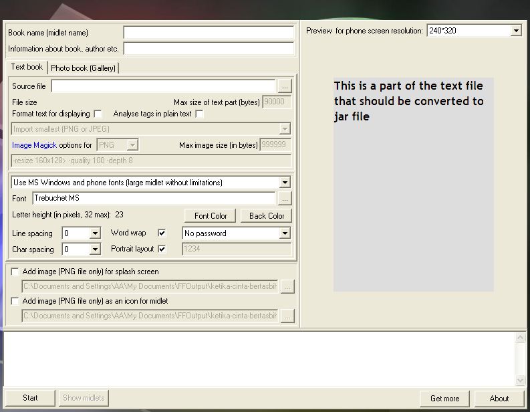Click the Information about book input field
Image resolution: width=530 pixels, height=412 pixels.
point(209,49)
